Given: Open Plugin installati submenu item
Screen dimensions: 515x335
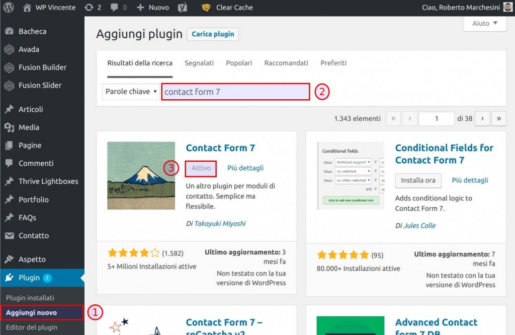Looking at the screenshot, I should point(30,298).
